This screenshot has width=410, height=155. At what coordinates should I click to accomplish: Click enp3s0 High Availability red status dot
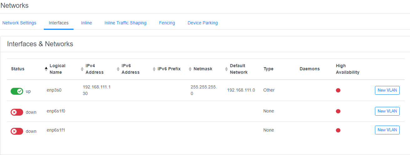point(338,90)
